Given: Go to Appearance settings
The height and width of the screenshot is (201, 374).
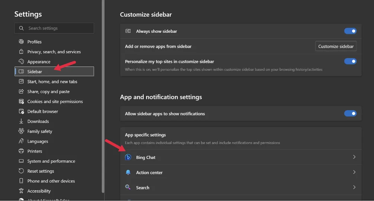Looking at the screenshot, I should (54, 62).
